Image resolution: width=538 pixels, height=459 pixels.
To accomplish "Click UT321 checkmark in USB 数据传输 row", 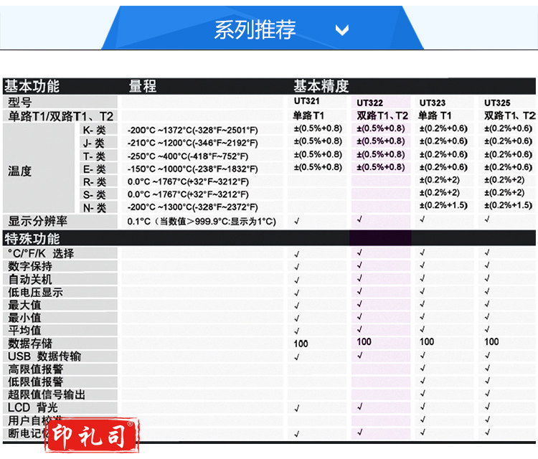I will click(297, 356).
